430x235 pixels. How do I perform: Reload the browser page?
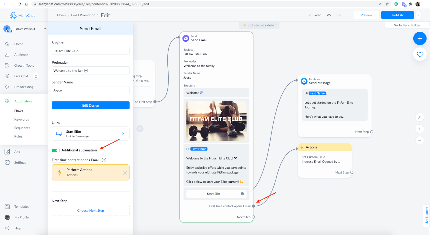[19, 4]
